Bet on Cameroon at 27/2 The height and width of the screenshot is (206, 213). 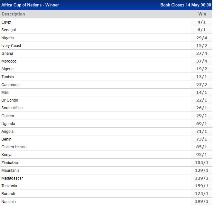pos(202,85)
